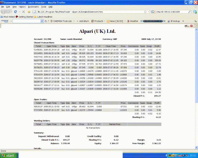This screenshot has height=158, width=198.
Task: Click the Weather toolbar button
Action: click(x=133, y=21)
